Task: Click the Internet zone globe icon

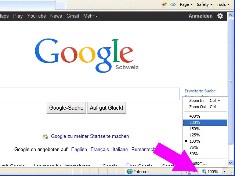Action: coord(130,171)
